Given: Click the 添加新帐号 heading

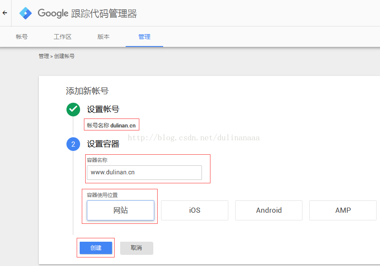Looking at the screenshot, I should click(x=87, y=91).
